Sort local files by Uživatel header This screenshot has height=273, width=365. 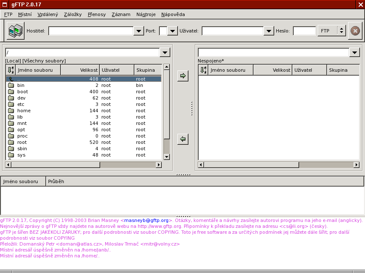tap(117, 70)
